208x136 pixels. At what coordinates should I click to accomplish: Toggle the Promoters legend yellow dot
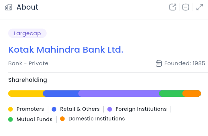pyautogui.click(x=10, y=109)
